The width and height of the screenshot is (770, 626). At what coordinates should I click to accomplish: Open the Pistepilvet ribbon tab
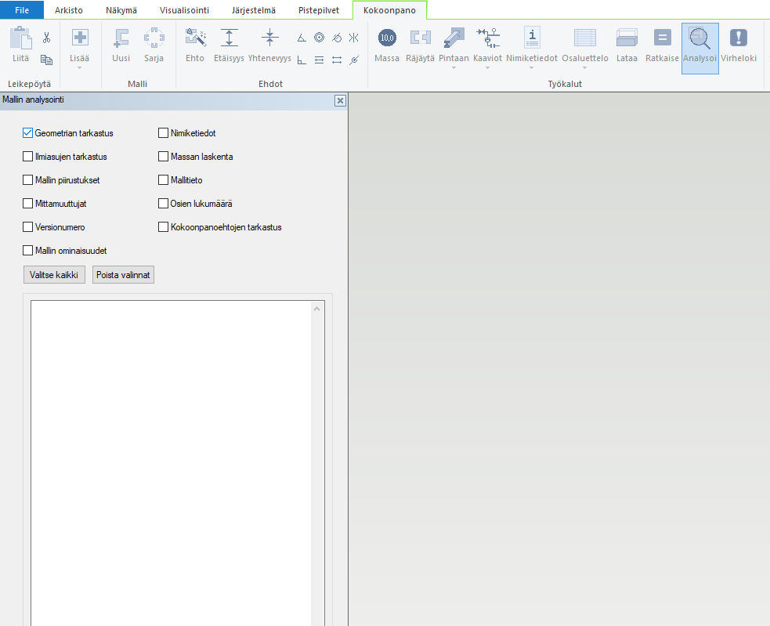(319, 10)
